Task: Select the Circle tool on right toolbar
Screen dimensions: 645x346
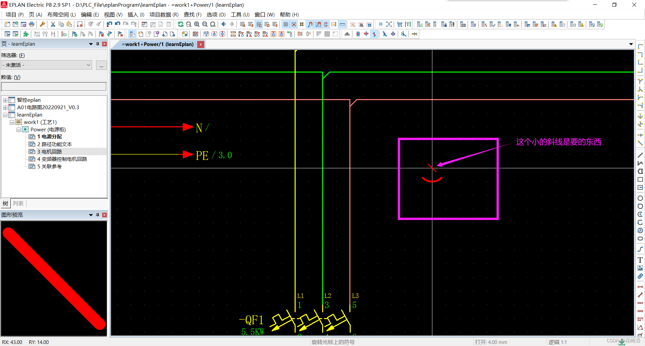Action: (x=640, y=198)
